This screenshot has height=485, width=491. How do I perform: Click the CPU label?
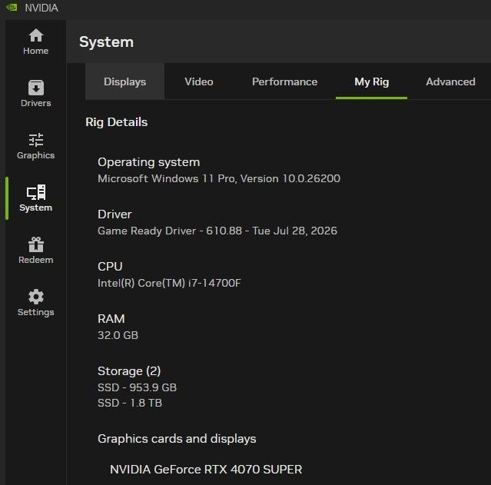click(110, 266)
